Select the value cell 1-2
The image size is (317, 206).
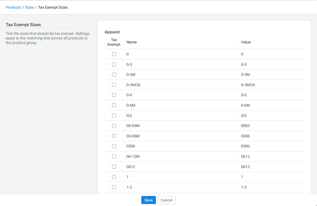[244, 187]
